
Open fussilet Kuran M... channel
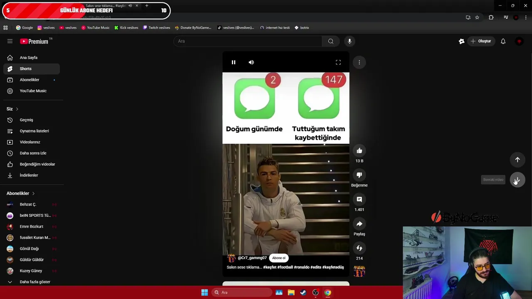pos(32,238)
